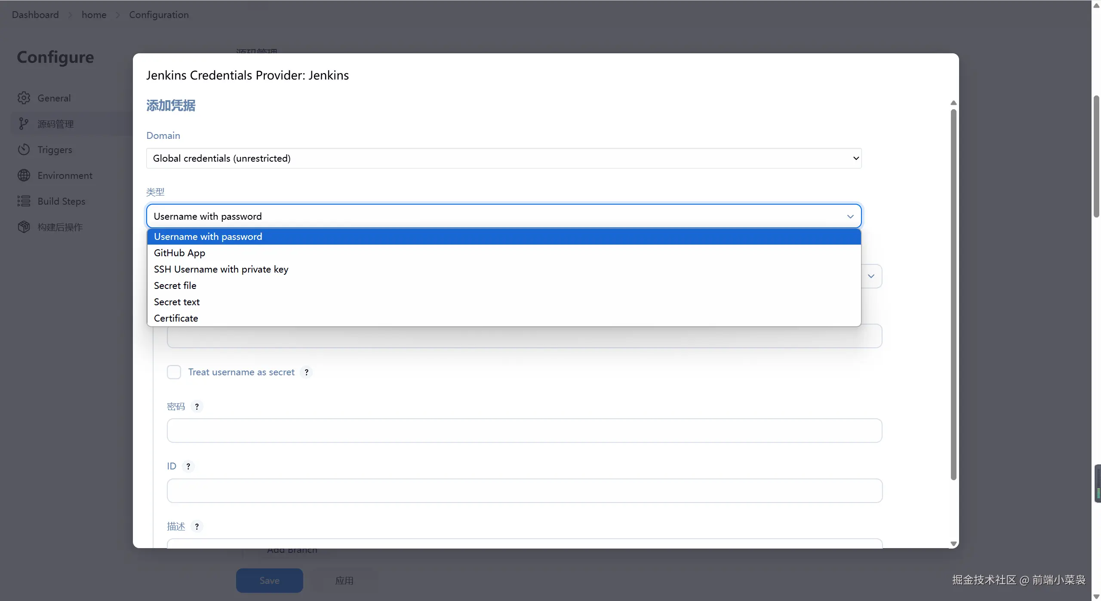The height and width of the screenshot is (601, 1101).
Task: Enable Treat username as secret checkbox
Action: [174, 372]
